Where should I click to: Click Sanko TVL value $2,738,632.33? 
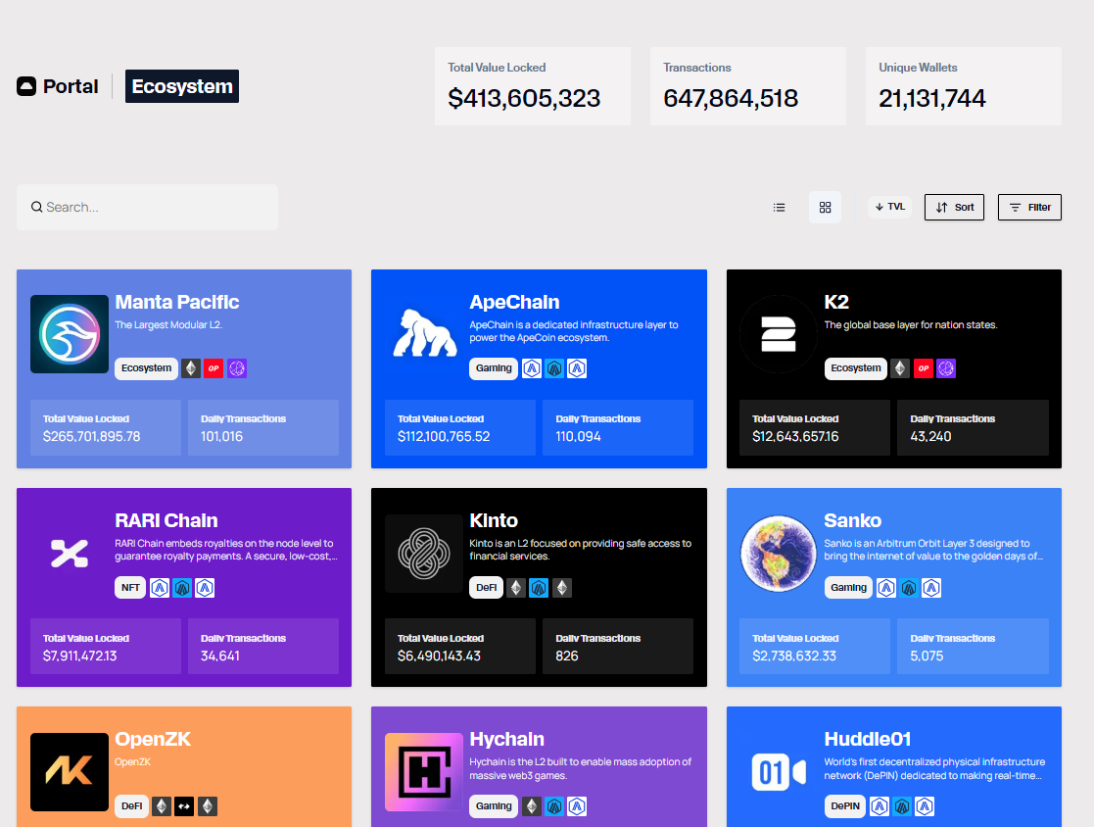tap(794, 657)
